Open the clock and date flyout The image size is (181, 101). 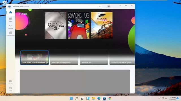click(172, 98)
